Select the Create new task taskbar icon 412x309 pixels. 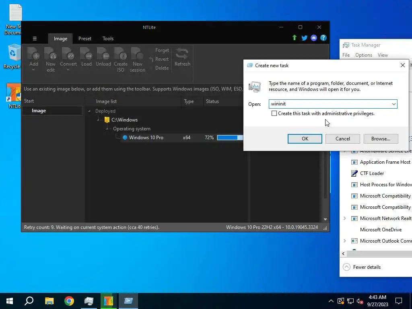pos(128,301)
